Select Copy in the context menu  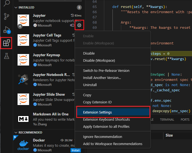[113, 95]
